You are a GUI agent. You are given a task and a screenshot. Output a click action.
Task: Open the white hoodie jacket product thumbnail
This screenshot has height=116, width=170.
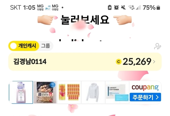[x=93, y=92]
